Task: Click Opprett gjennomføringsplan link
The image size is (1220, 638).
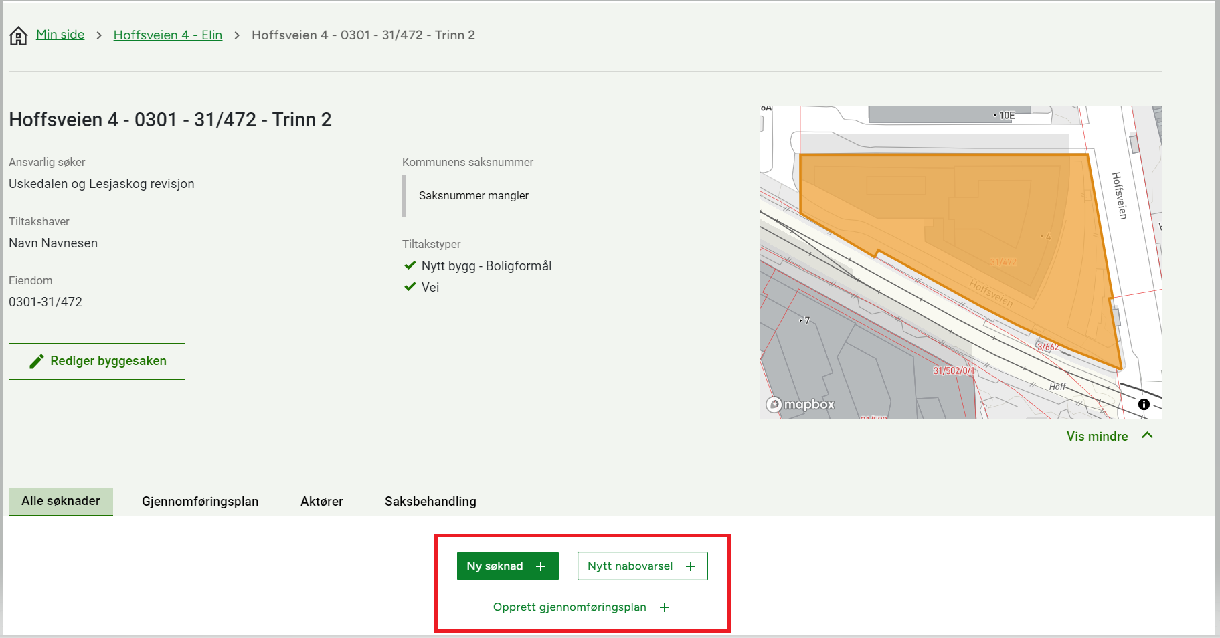Action: 570,607
